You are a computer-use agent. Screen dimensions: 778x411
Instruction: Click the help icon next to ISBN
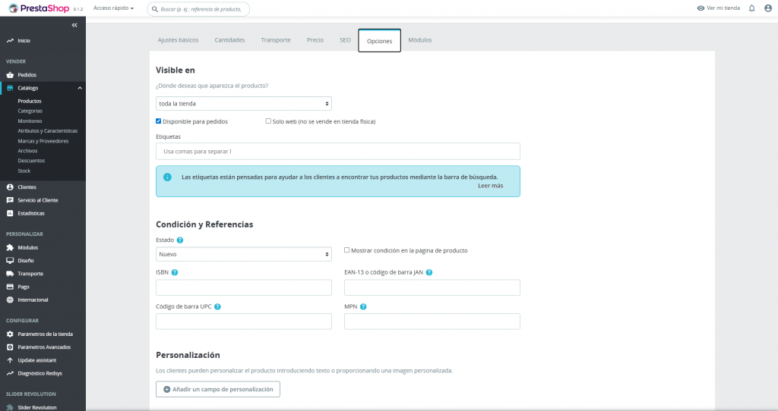[x=175, y=272]
